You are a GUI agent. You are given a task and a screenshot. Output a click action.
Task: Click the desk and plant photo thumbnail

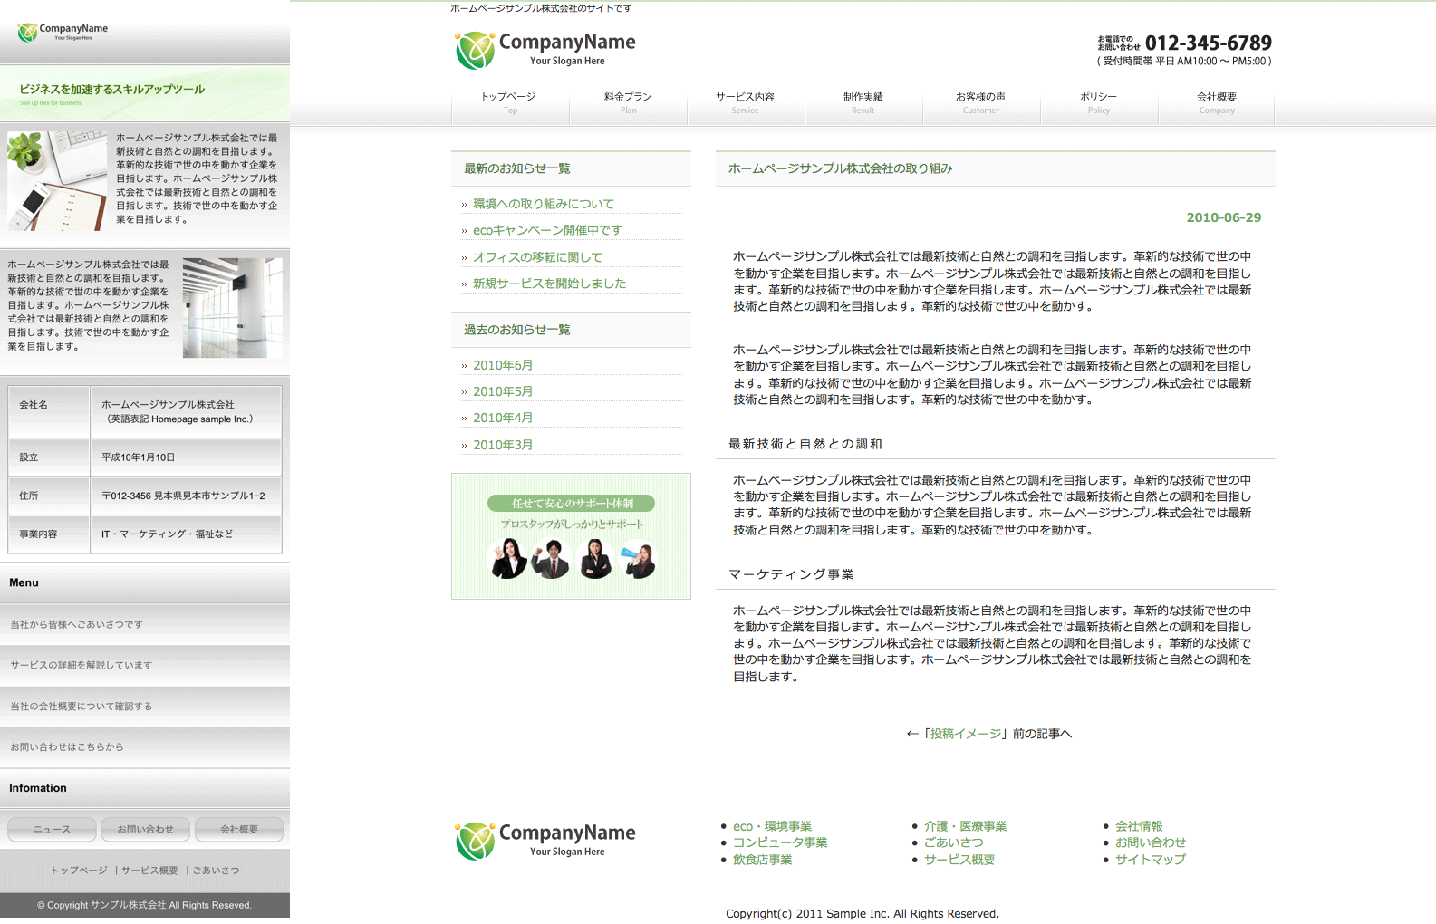pos(57,180)
